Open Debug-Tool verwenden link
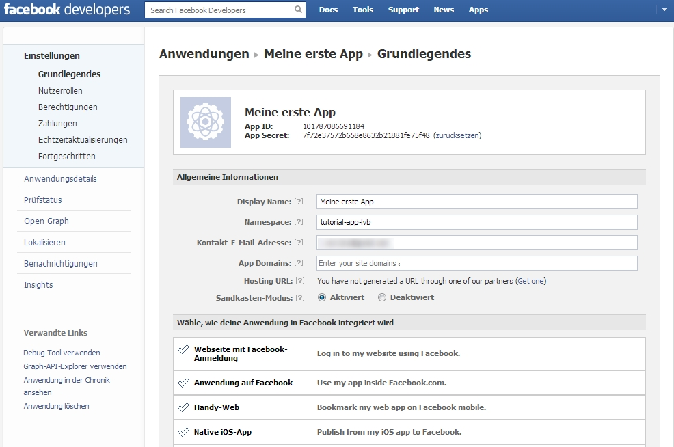The image size is (674, 447). 62,353
